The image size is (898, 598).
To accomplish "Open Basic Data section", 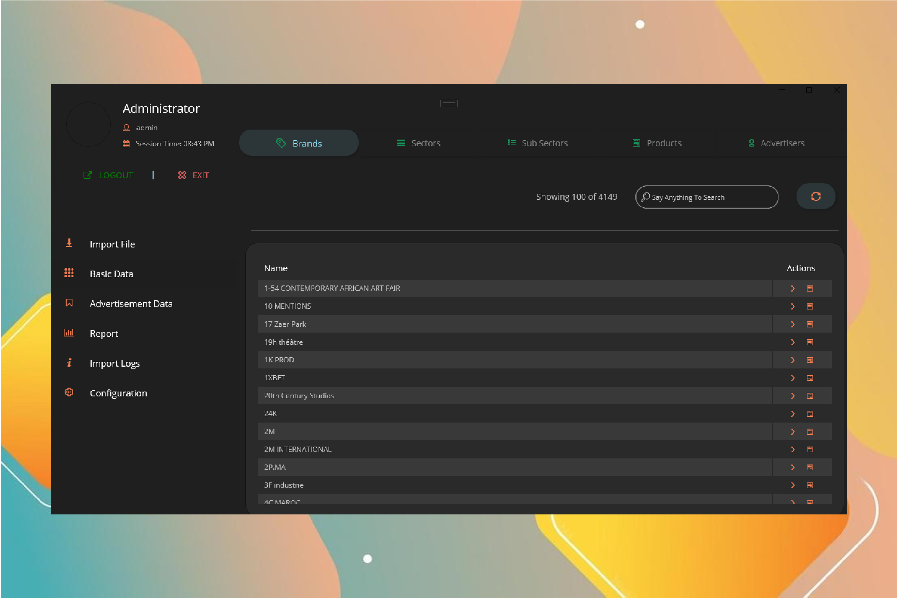I will pos(111,274).
